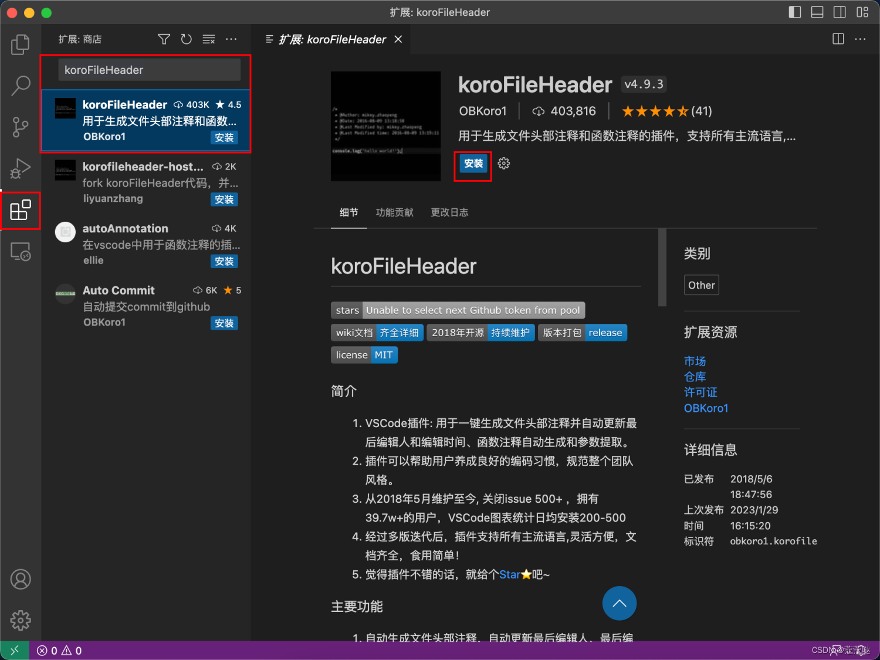Click the Other category tag
Image resolution: width=880 pixels, height=660 pixels.
[701, 285]
